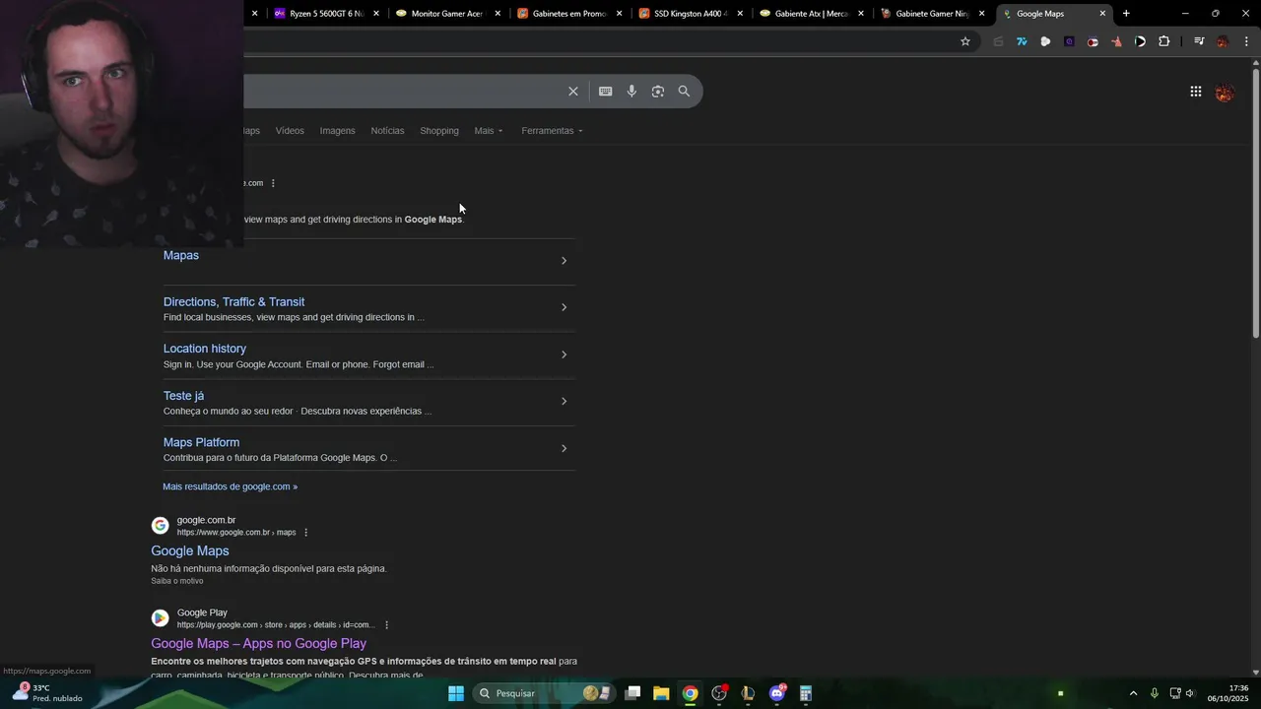Search by image with Google Lens
The height and width of the screenshot is (709, 1261).
657,91
